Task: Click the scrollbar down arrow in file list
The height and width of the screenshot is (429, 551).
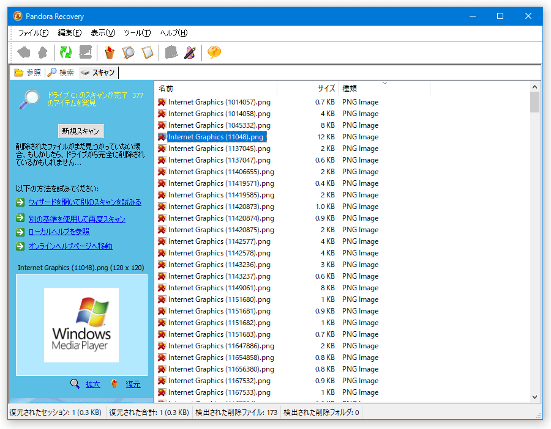Action: [534, 397]
